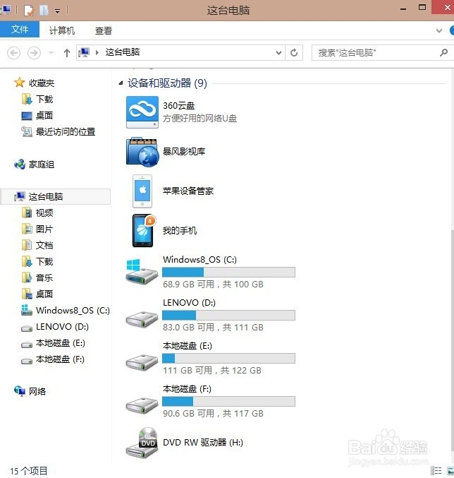Viewport: 454px width, 478px height.
Task: Select the 本地磁盘 (E:) drive icon in main pane
Action: pos(142,362)
